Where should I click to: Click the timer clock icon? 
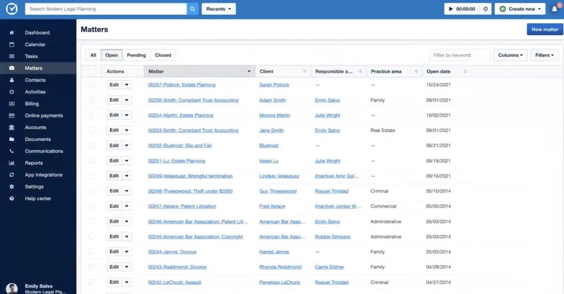[x=486, y=9]
